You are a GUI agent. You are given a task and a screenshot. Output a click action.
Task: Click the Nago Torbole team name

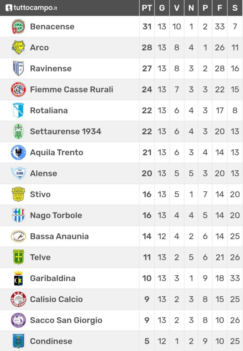coord(56,215)
